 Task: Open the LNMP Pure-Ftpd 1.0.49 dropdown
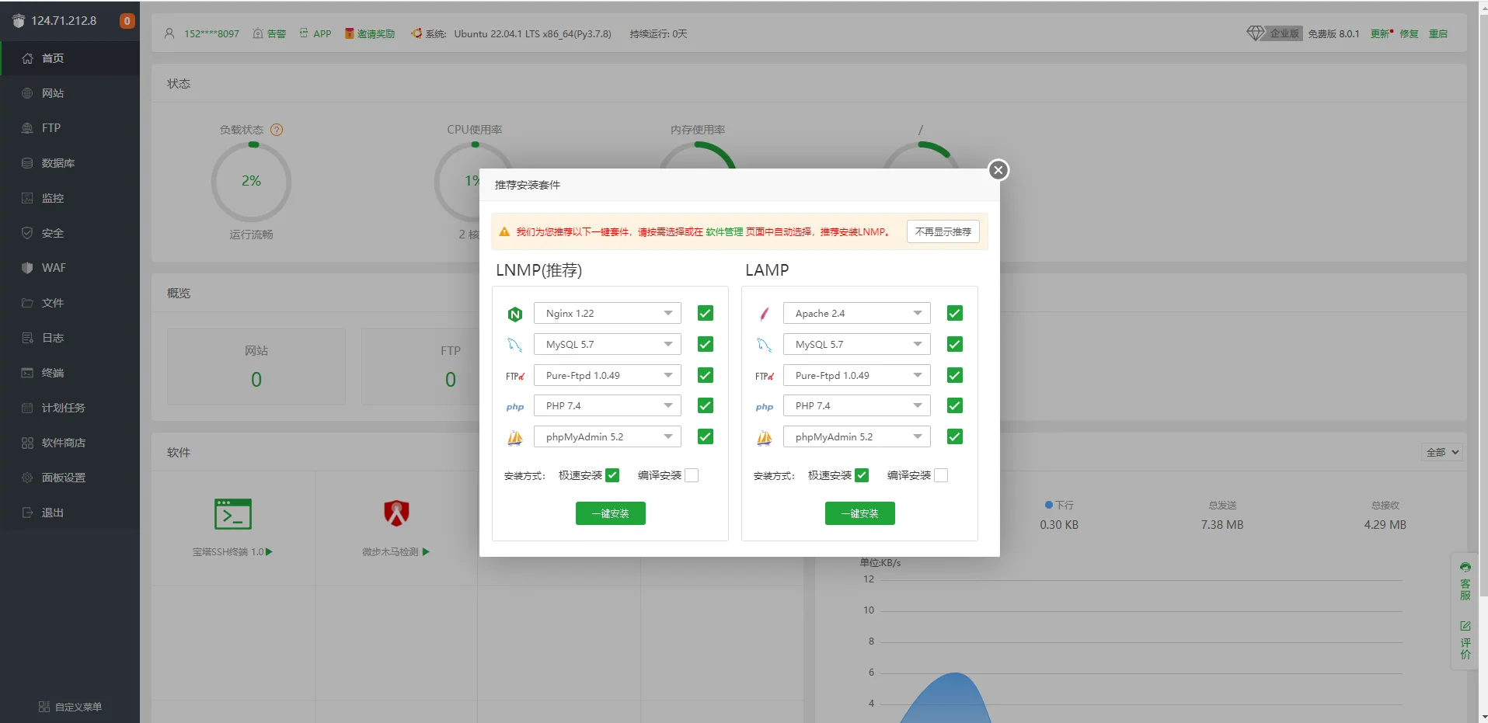pos(608,375)
